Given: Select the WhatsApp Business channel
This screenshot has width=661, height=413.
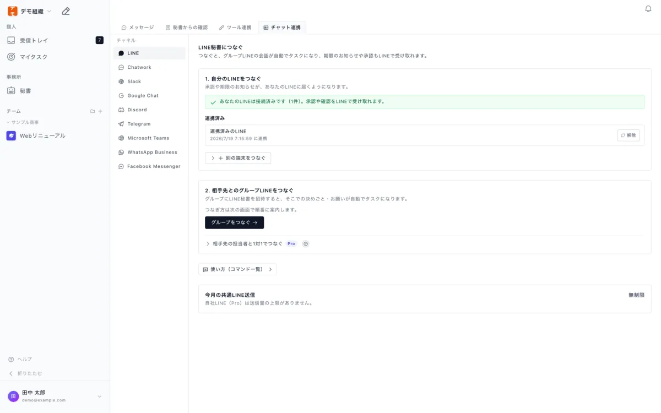Looking at the screenshot, I should pos(149,152).
